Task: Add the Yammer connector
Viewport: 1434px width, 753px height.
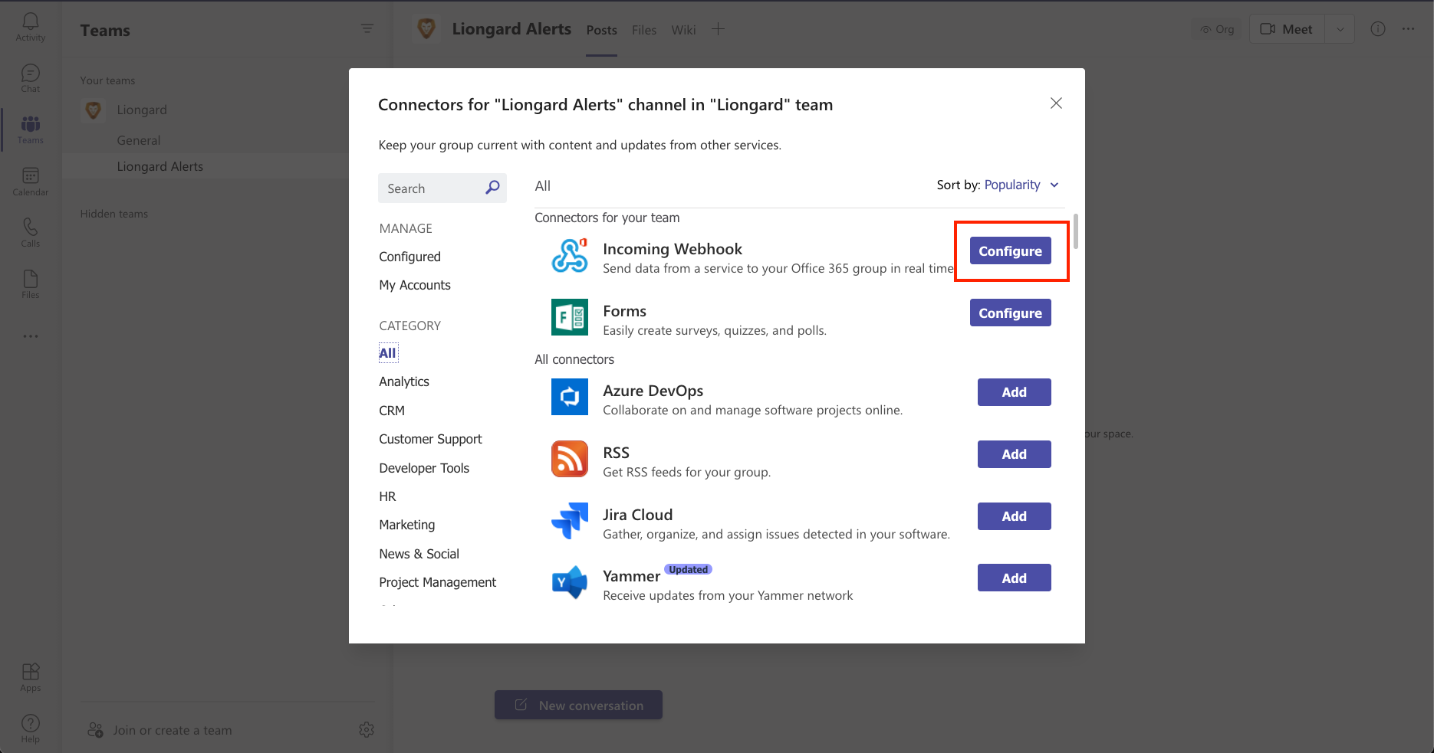Action: pos(1014,578)
